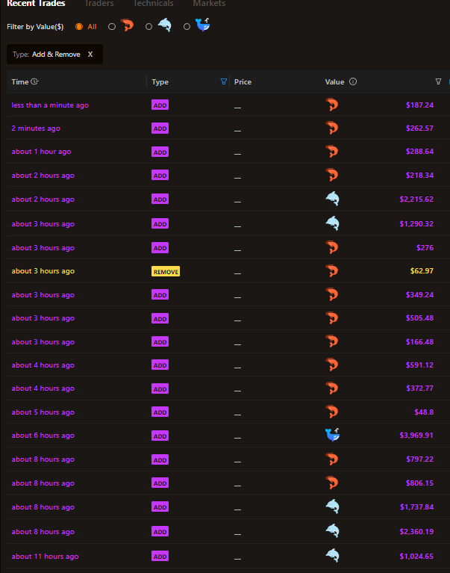
Task: Click the shrimp icon in $262.57 row
Action: tap(332, 128)
